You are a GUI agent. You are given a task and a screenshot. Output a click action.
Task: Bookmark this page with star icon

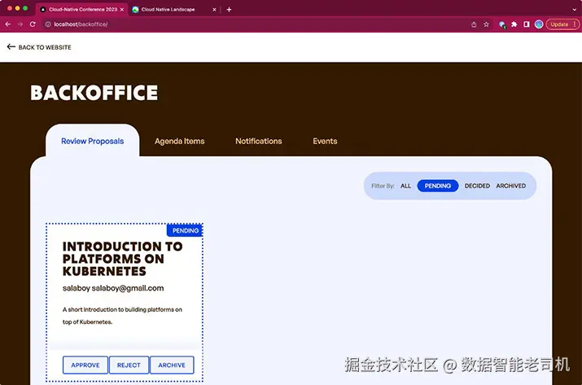(486, 24)
